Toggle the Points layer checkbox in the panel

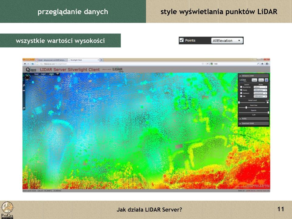[x=241, y=90]
